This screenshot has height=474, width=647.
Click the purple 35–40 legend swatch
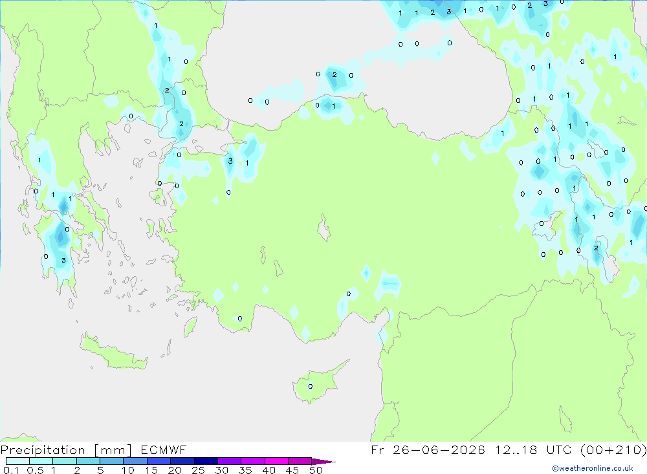tap(253, 461)
